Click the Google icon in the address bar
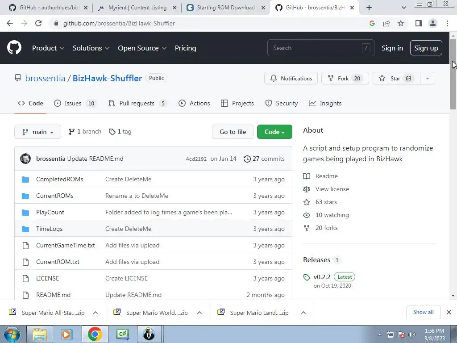Image resolution: width=457 pixels, height=343 pixels. click(x=372, y=23)
